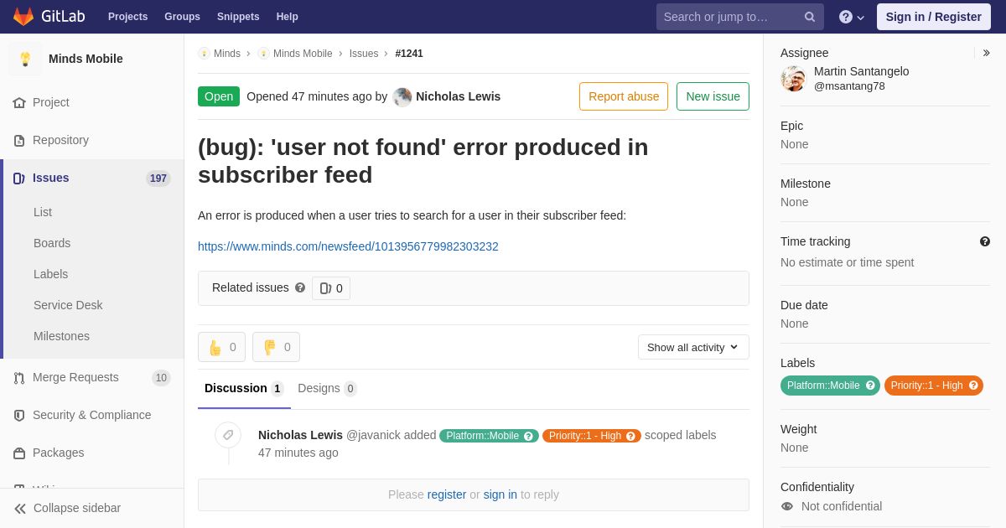Viewport: 1006px width, 528px height.
Task: Click the Nicholas Lewis author name
Action: click(x=458, y=96)
